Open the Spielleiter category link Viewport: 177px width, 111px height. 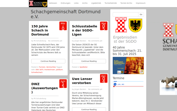[x=83, y=67]
